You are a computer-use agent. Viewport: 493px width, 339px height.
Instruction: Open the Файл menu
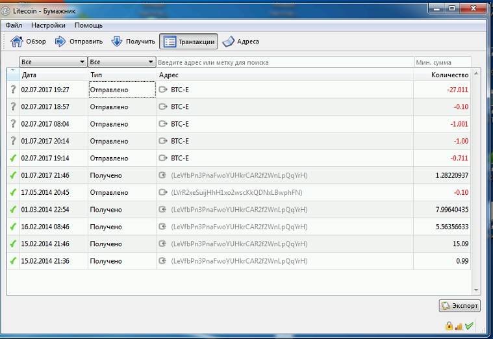click(14, 25)
